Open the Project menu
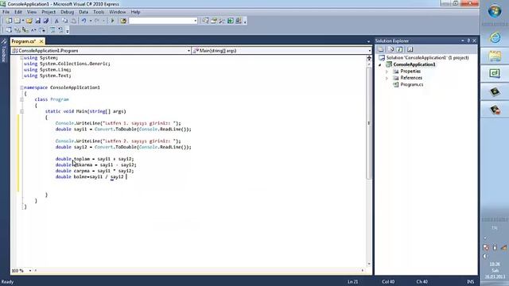The height and width of the screenshot is (286, 509). click(49, 12)
